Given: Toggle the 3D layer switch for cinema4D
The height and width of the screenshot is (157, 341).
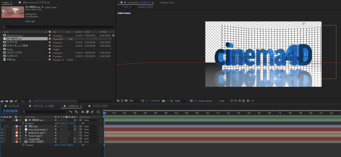Looking at the screenshot, I should [74, 139].
